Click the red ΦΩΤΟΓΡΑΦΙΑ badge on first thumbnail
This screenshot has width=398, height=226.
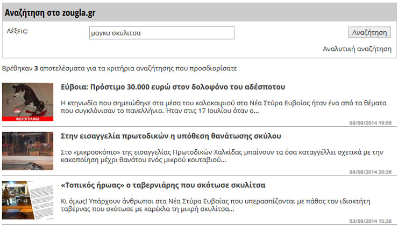click(x=27, y=118)
